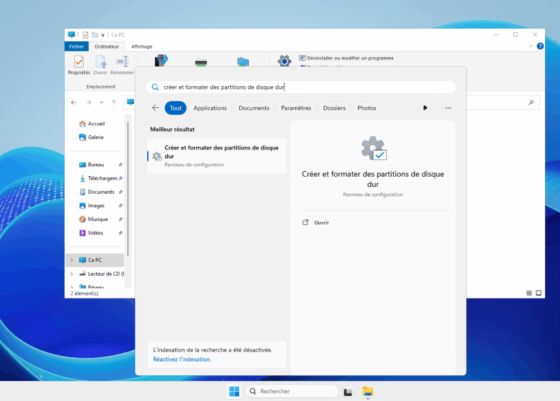The image size is (560, 401).
Task: Click the back arrow in the search panel
Action: (156, 107)
